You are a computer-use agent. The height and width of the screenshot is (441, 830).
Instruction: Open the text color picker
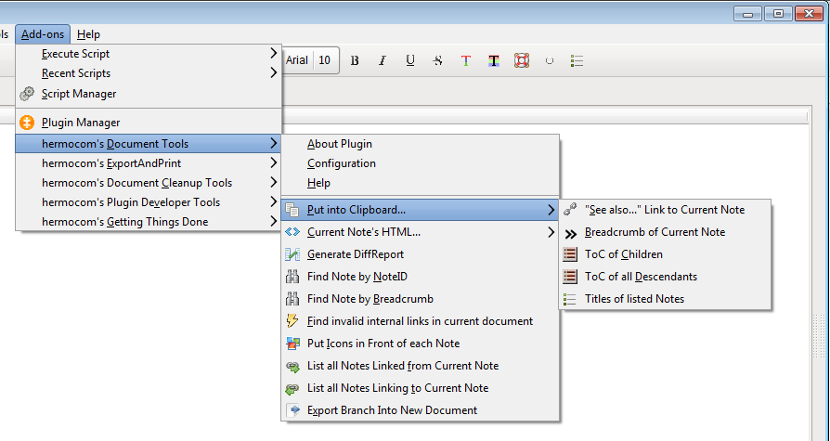pyautogui.click(x=466, y=60)
